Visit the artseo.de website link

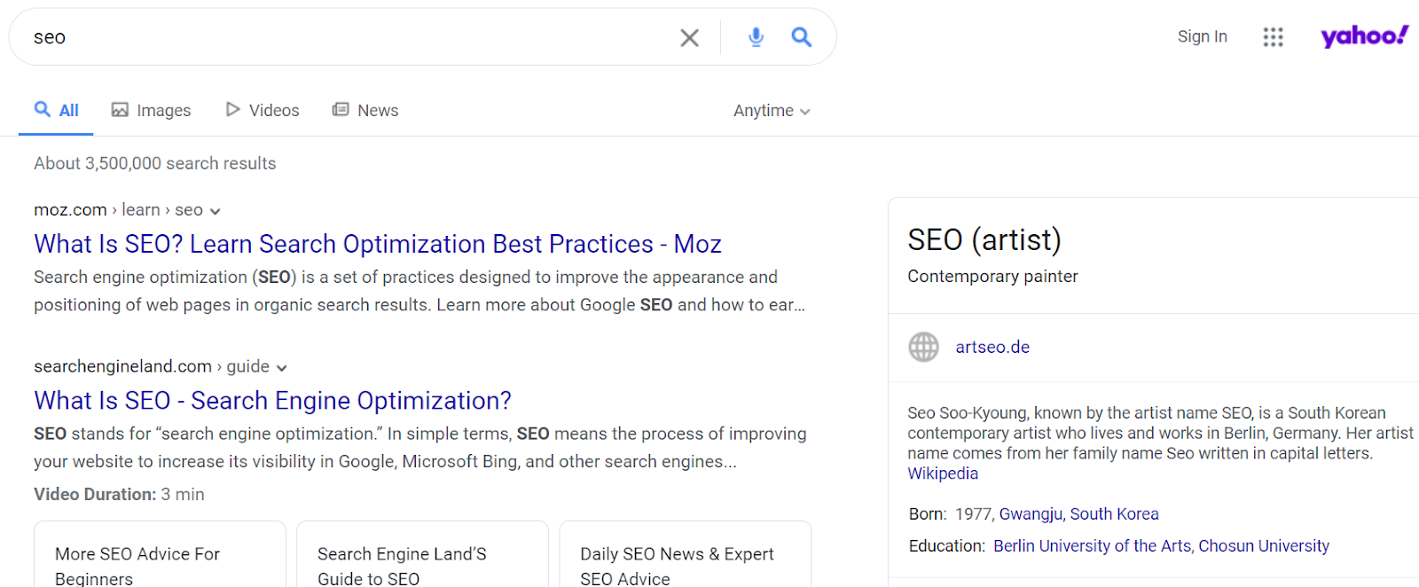(992, 347)
